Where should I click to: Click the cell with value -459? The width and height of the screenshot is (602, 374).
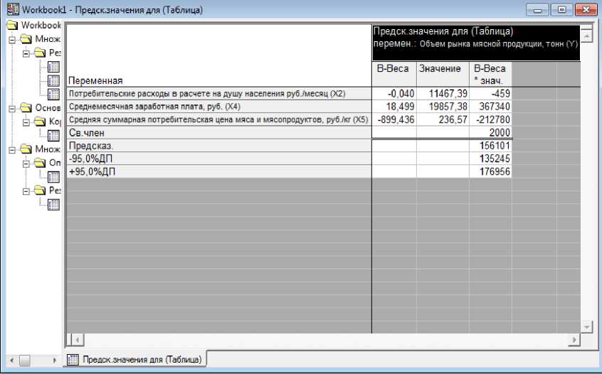[490, 94]
